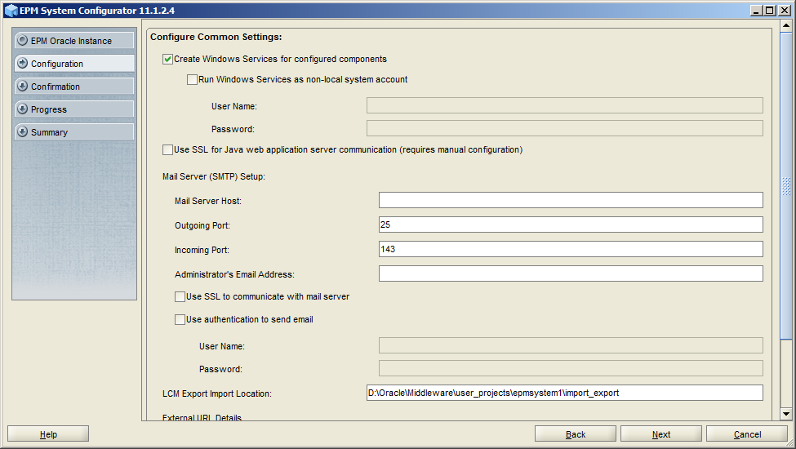Enable Use SSL for Java web application server
Screen dimensions: 796x449
pyautogui.click(x=167, y=149)
